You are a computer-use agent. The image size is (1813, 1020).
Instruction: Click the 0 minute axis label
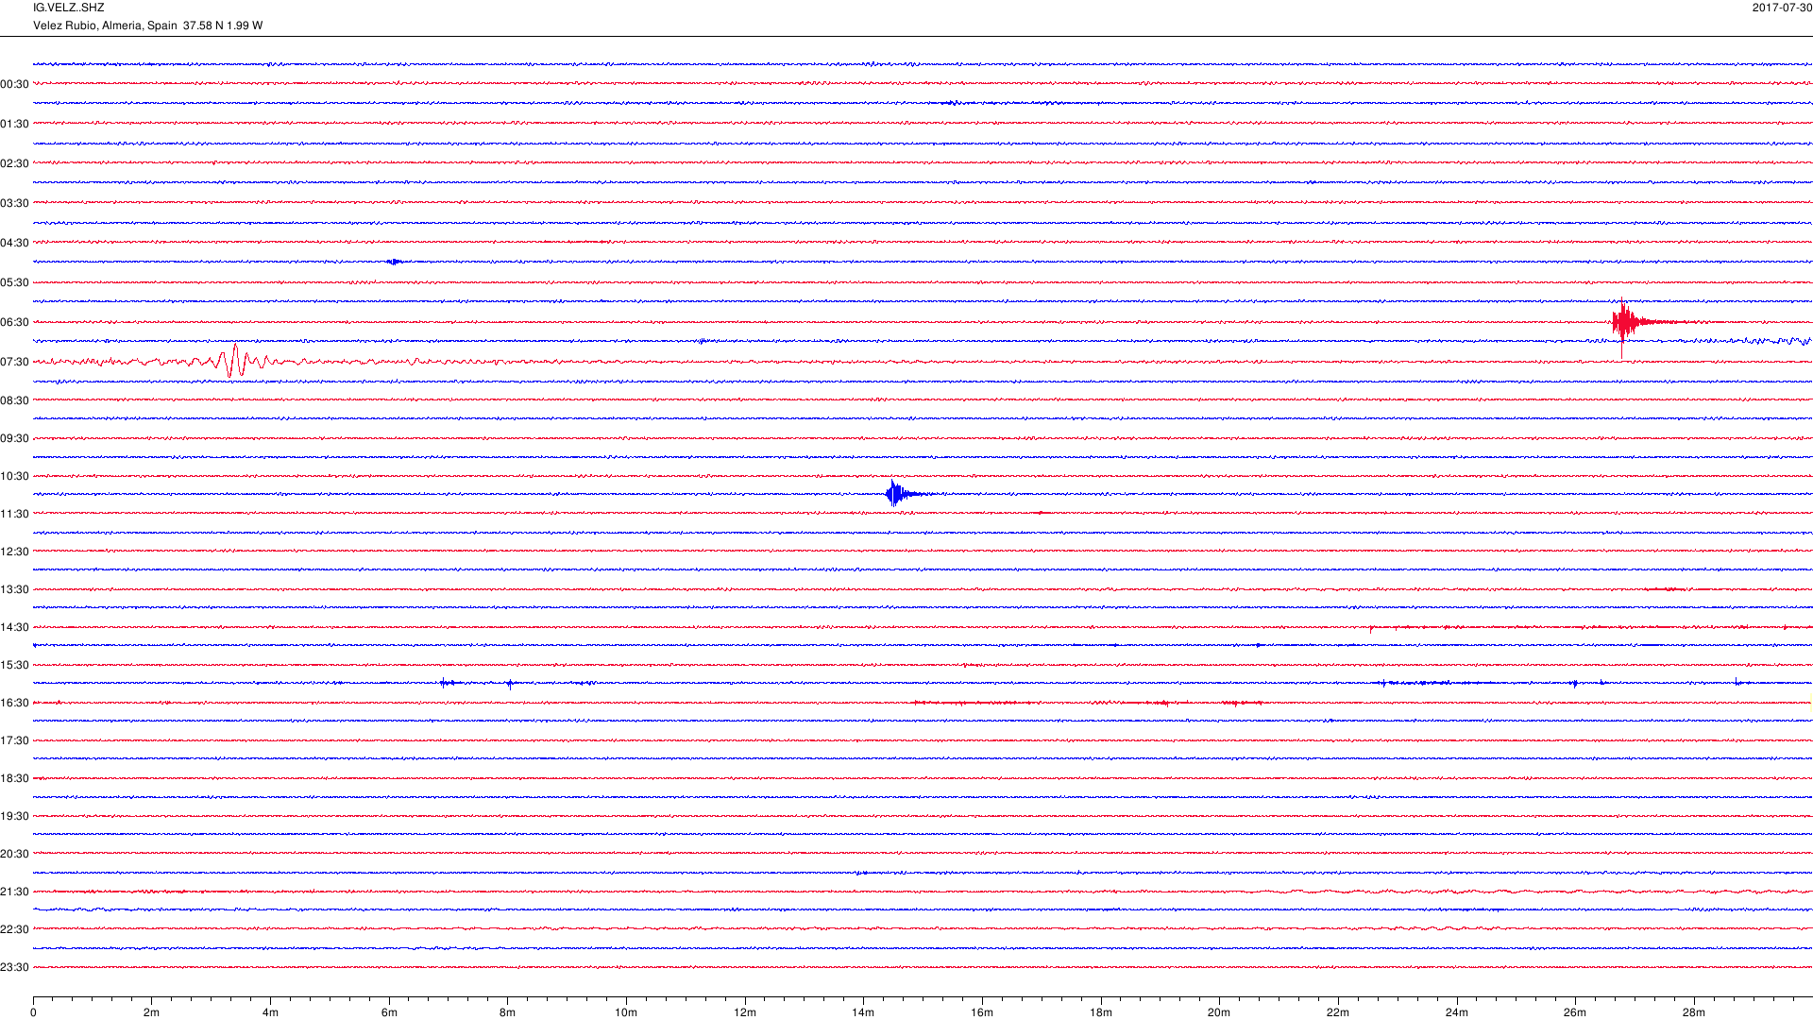point(33,1012)
